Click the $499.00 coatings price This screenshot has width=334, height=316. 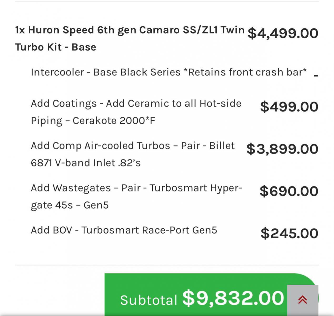289,107
